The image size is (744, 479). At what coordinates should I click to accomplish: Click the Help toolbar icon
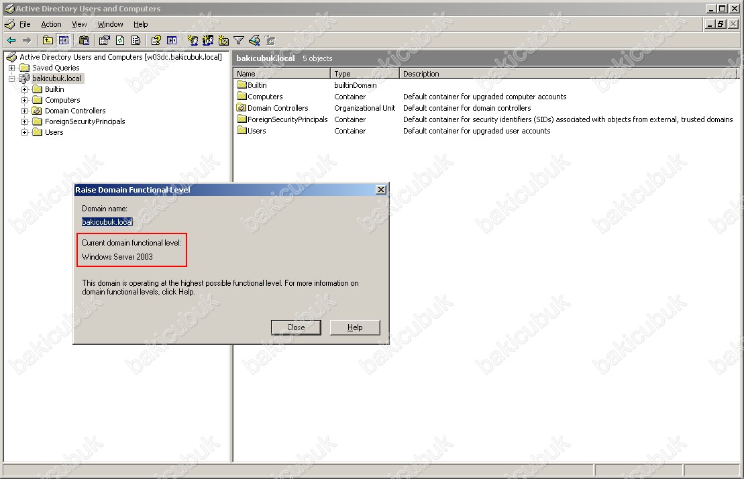[156, 41]
